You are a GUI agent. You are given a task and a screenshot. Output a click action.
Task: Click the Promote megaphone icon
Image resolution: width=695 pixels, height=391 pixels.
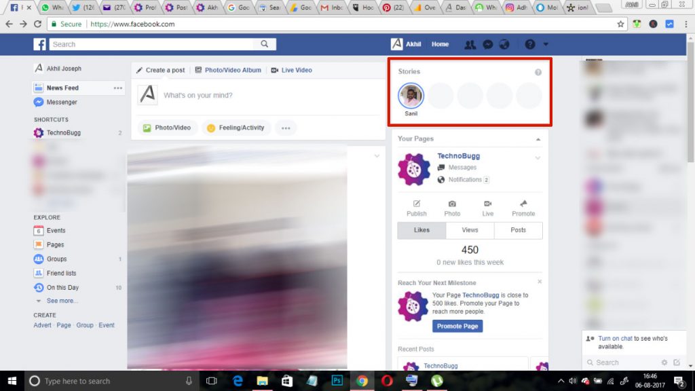click(x=523, y=204)
